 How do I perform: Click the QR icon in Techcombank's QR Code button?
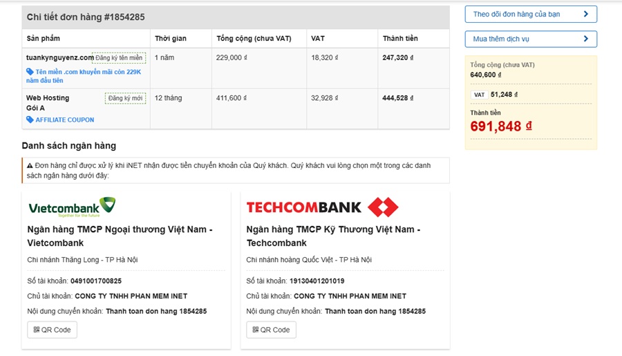pos(256,330)
